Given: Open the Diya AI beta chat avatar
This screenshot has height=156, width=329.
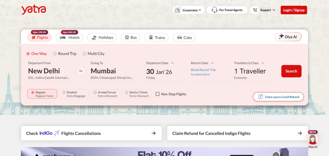Looking at the screenshot, I should click(x=313, y=139).
